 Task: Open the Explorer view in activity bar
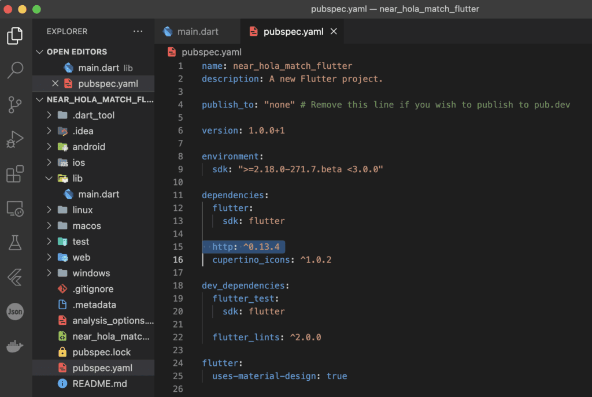click(x=14, y=35)
